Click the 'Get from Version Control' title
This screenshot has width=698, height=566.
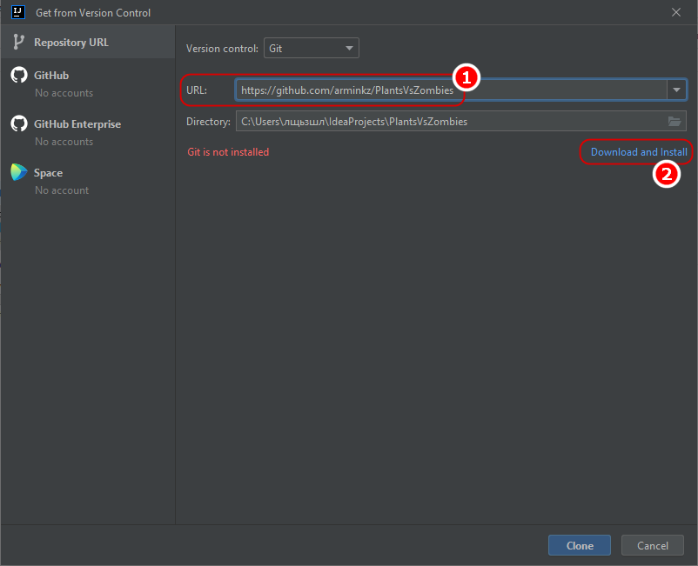click(93, 13)
